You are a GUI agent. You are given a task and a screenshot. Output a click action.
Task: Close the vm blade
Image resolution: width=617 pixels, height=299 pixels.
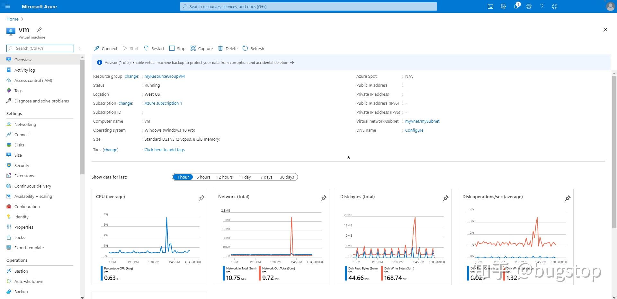tap(605, 30)
